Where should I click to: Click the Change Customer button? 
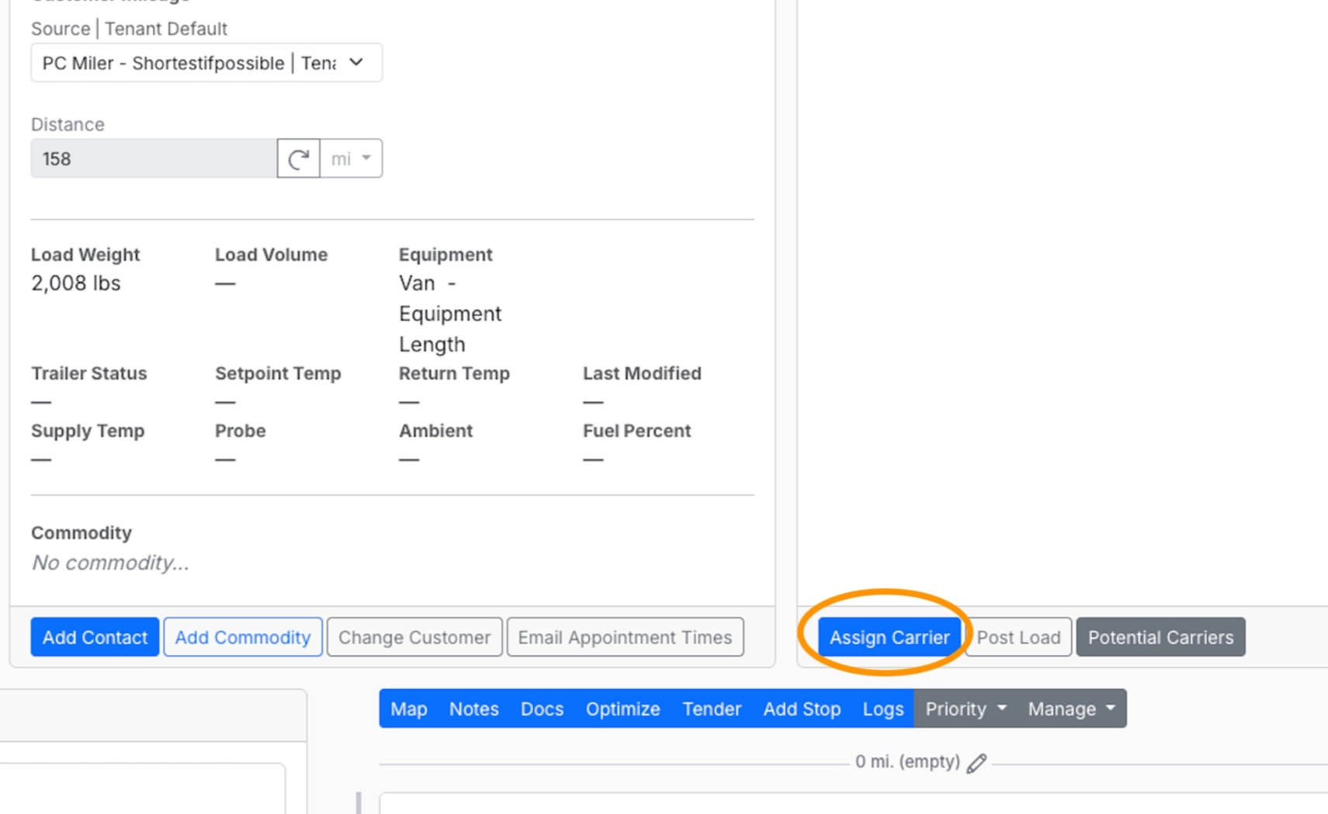[x=414, y=637]
